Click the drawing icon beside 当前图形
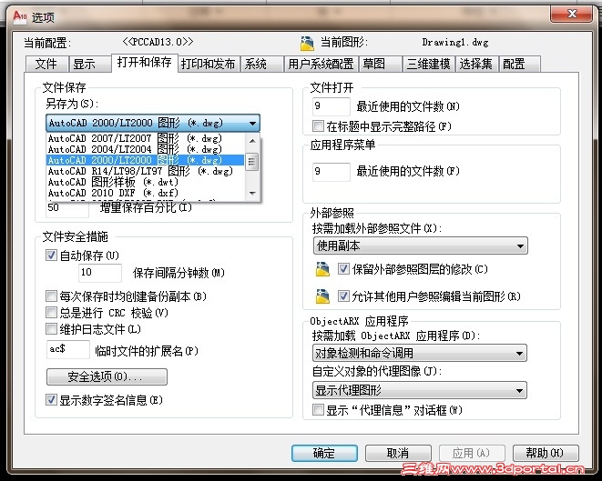Image resolution: width=602 pixels, height=481 pixels. (x=307, y=43)
